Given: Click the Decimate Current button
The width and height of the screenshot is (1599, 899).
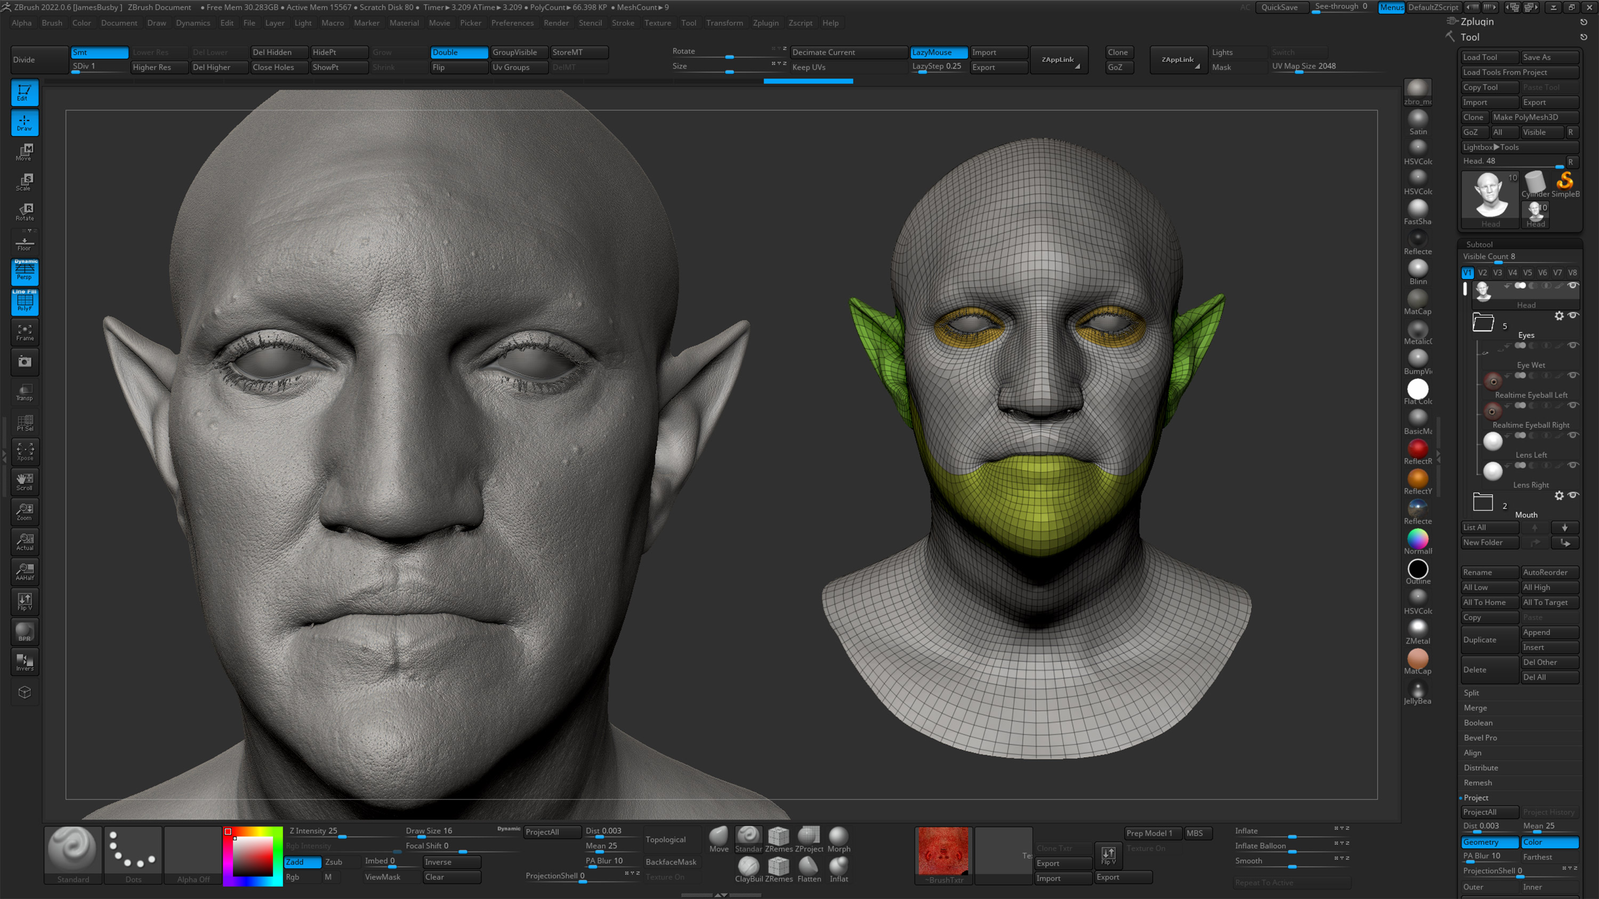Looking at the screenshot, I should [847, 52].
